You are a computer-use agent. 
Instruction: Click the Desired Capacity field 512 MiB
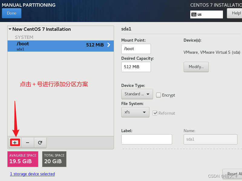(x=136, y=67)
